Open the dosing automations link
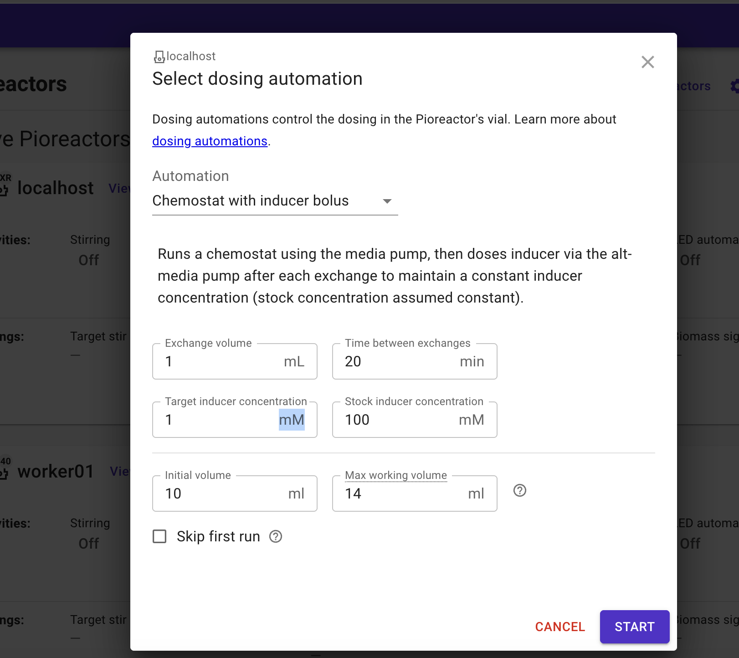Screen dimensions: 739x658 pos(210,141)
